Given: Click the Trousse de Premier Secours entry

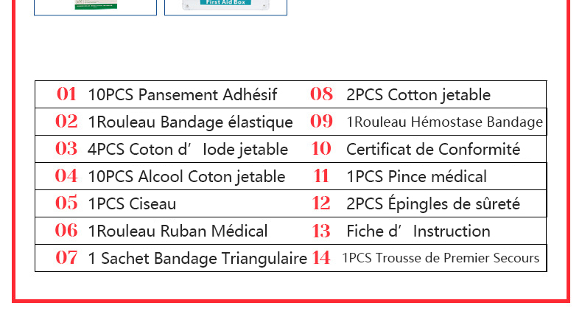Looking at the screenshot, I should [x=441, y=257].
